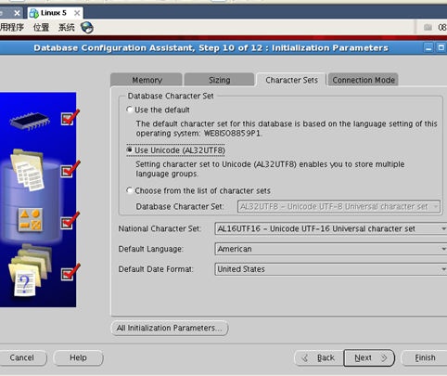The height and width of the screenshot is (376, 447).
Task: Click the Finish button
Action: click(425, 357)
